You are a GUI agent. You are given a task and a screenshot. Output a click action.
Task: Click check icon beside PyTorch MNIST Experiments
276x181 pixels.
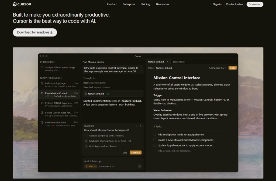(42, 103)
